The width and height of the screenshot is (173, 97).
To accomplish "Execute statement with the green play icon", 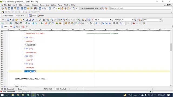I will tap(2, 23).
